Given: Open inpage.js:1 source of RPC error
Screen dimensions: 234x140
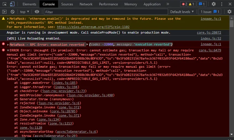Looking at the screenshot, I should pyautogui.click(x=211, y=44).
